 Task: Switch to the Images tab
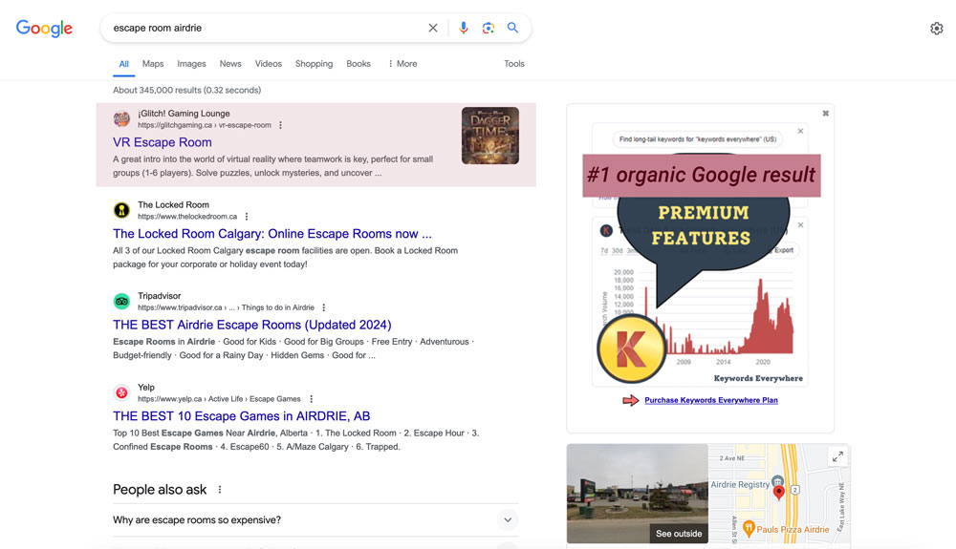(191, 64)
